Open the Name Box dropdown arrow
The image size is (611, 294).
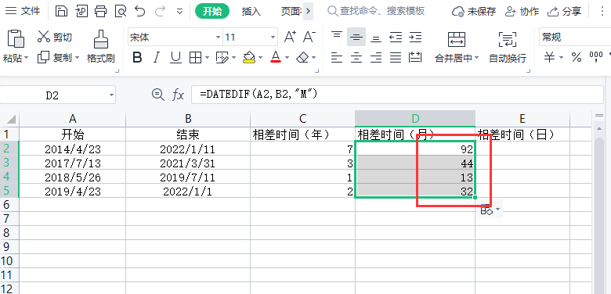[x=111, y=95]
